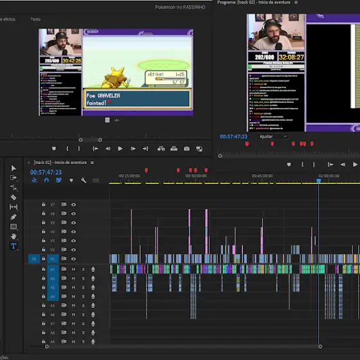The width and height of the screenshot is (360, 360).
Task: Add marker in program monitor
Action: click(289, 165)
